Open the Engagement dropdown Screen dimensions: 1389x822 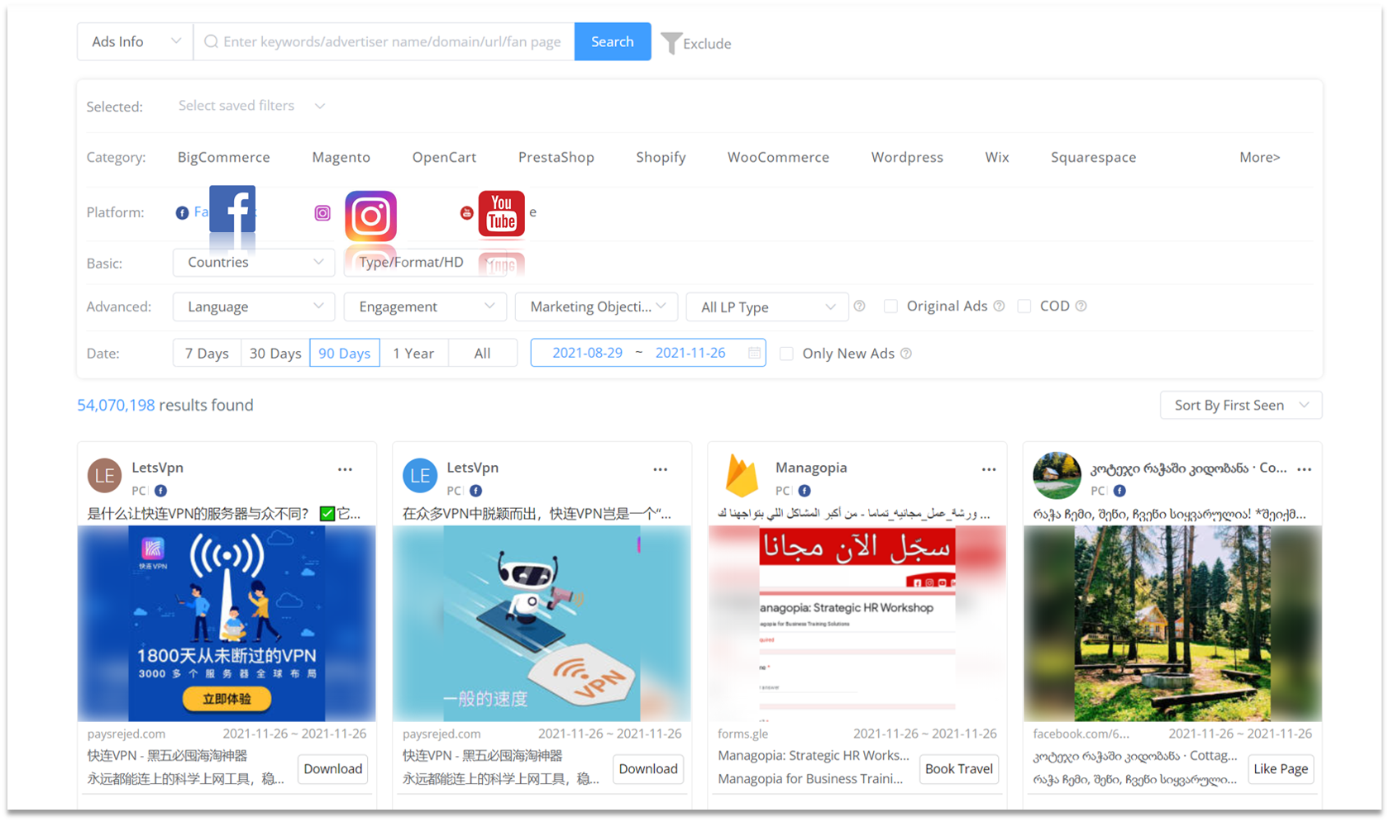[425, 306]
